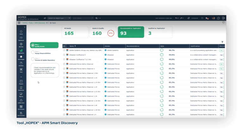Check the select-all checkbox in the table header
This screenshot has width=243, height=135.
pos(64,46)
